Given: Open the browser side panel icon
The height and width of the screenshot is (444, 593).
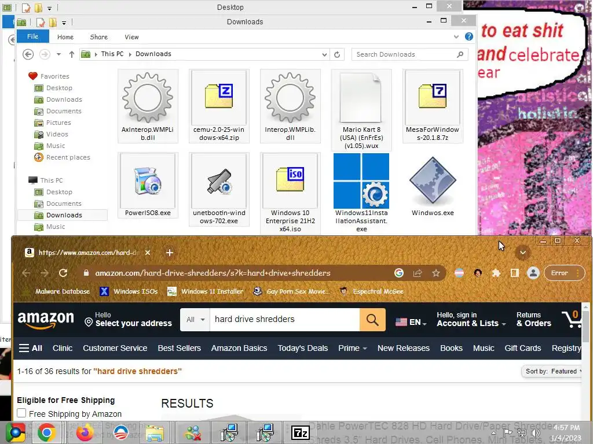Looking at the screenshot, I should (514, 273).
